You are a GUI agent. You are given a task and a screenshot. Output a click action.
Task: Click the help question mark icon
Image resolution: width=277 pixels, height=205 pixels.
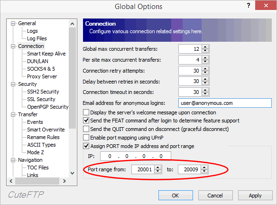pyautogui.click(x=249, y=6)
